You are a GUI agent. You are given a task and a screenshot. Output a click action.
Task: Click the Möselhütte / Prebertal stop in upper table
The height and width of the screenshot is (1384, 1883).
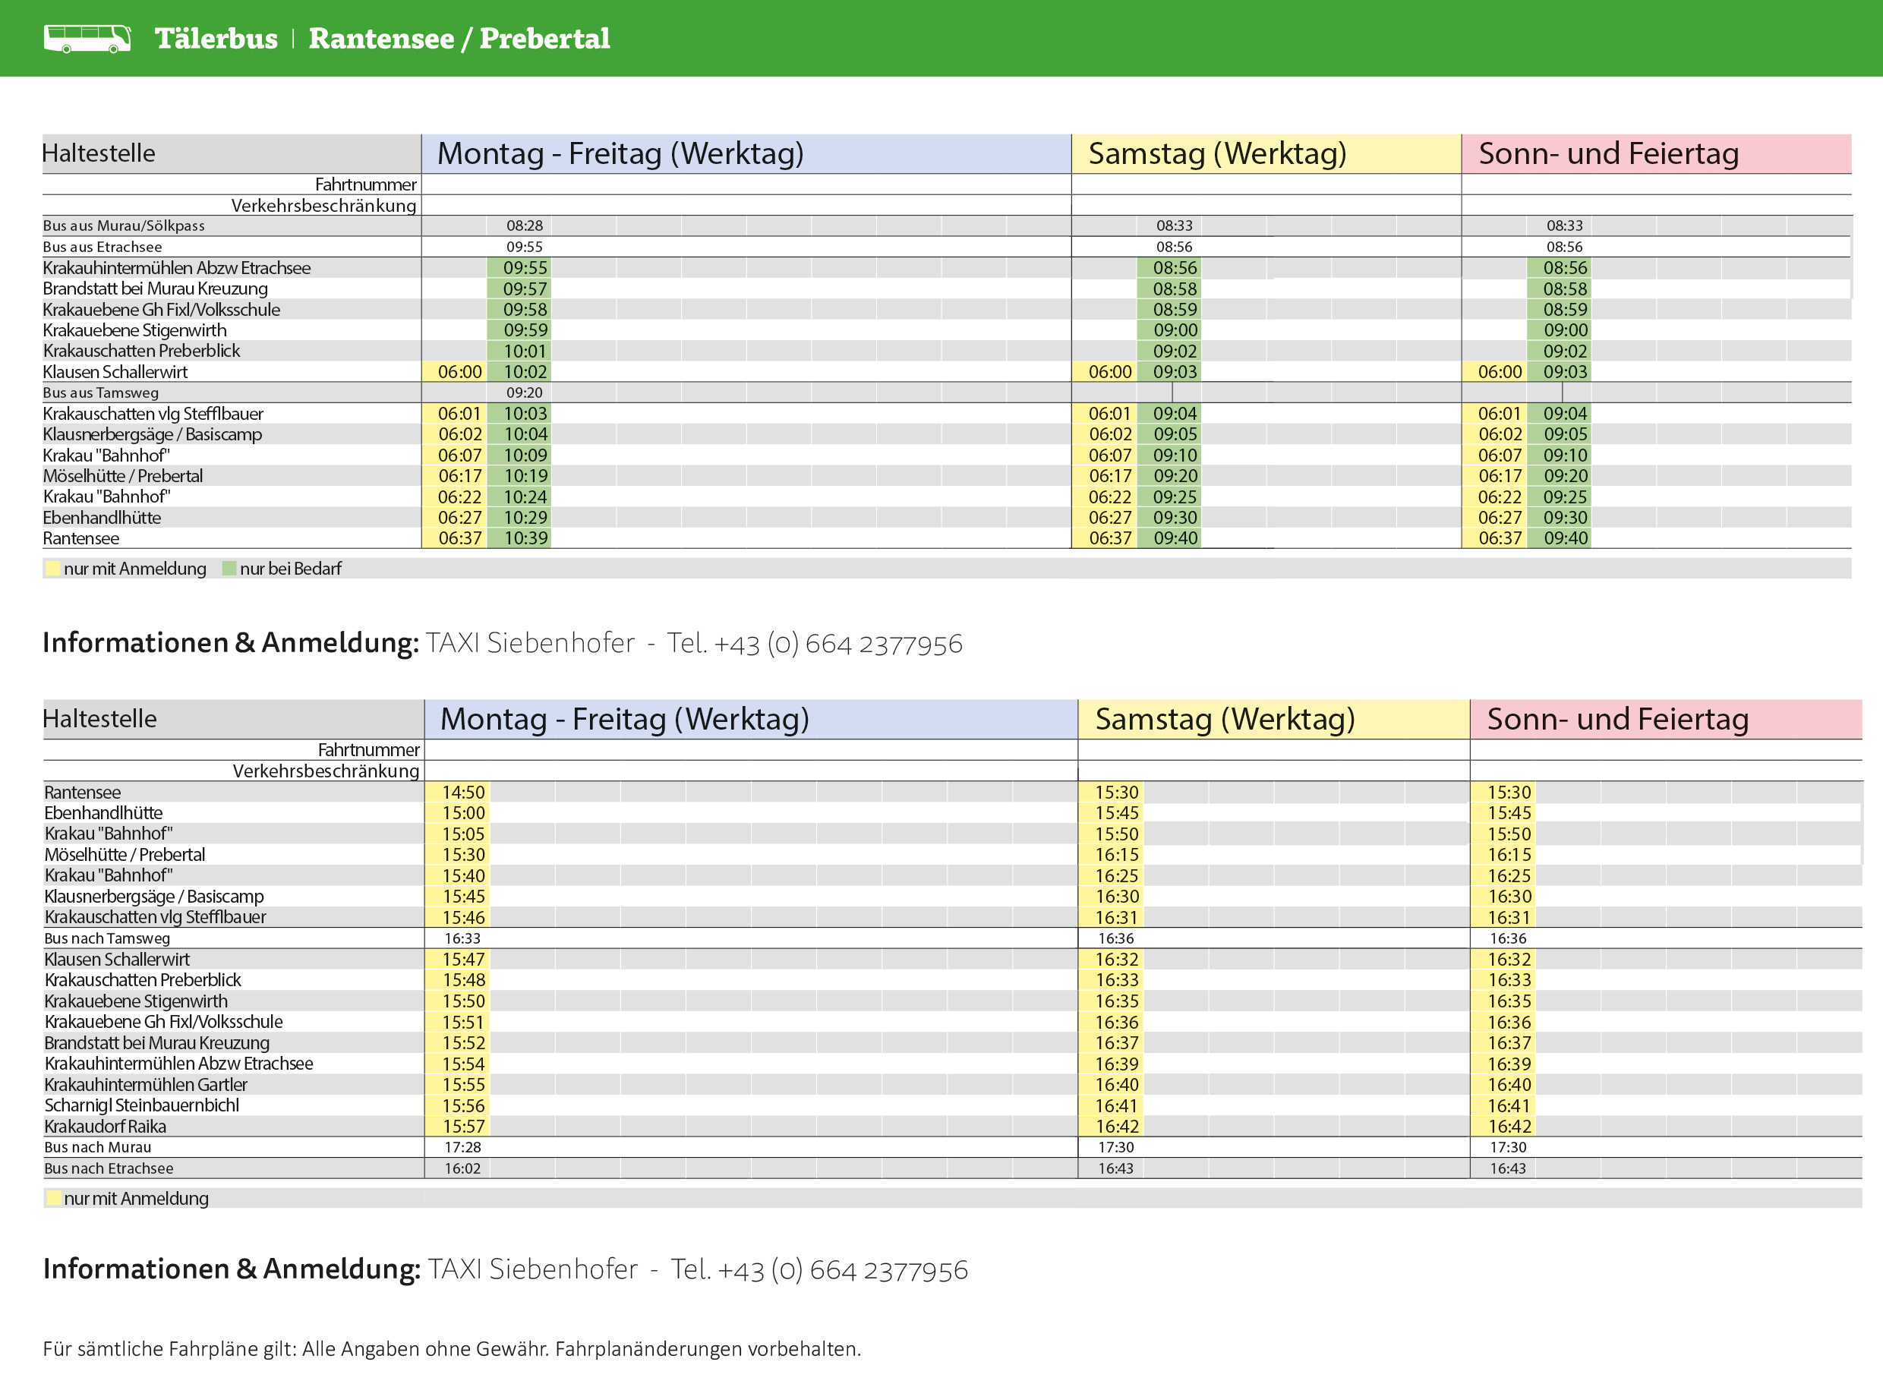[x=122, y=476]
